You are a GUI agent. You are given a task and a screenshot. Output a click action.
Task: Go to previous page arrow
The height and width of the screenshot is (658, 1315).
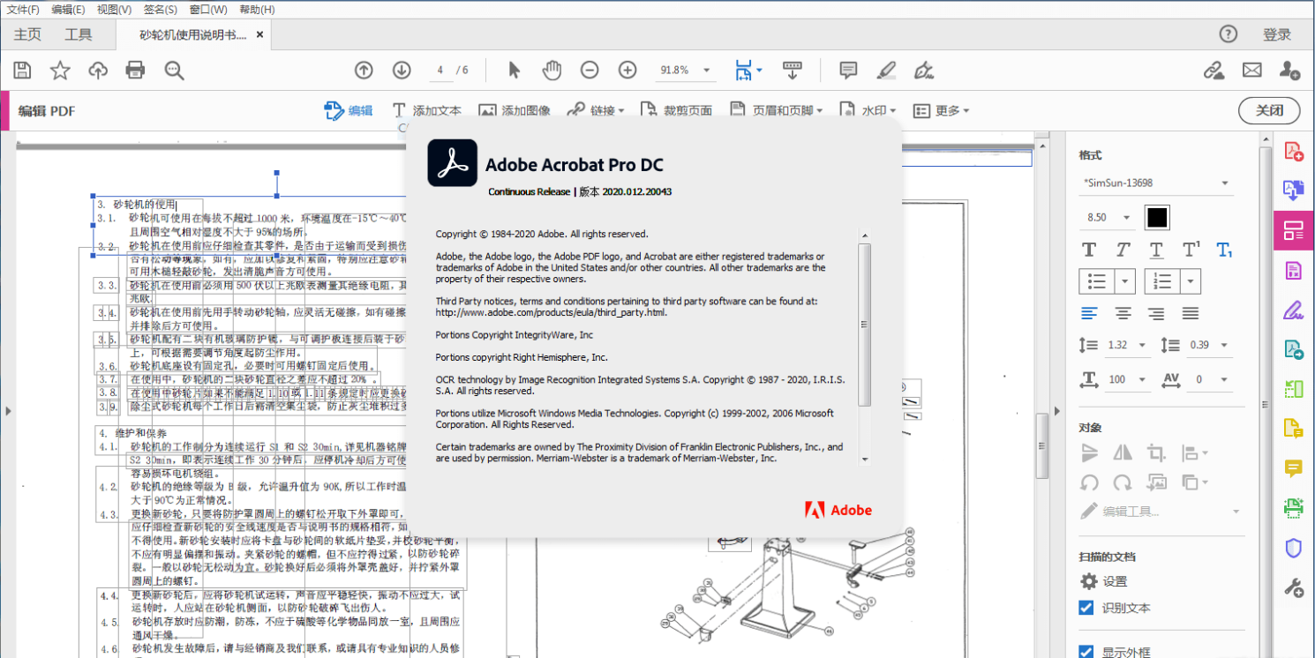364,71
